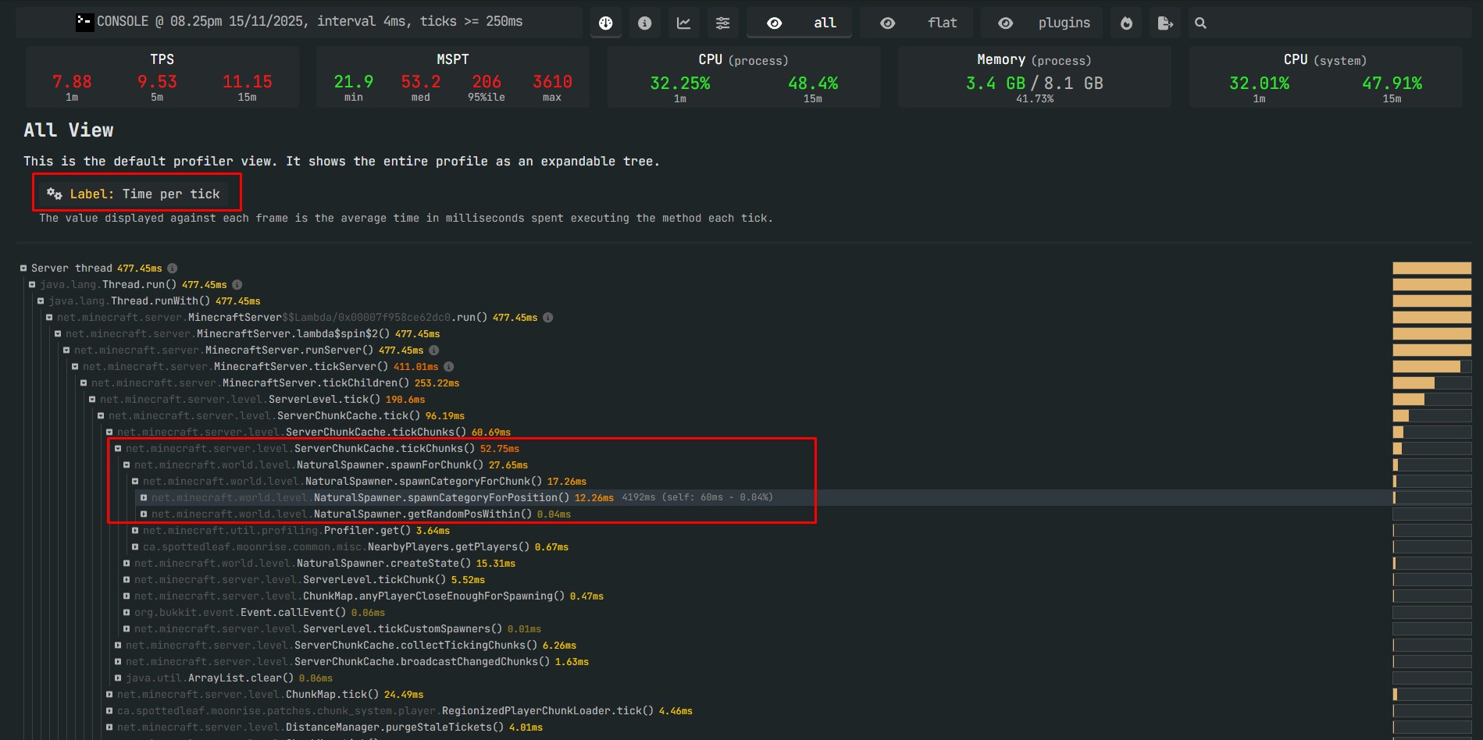Click info icon beside Server thread
Screen dimensions: 1483x740
pos(173,269)
